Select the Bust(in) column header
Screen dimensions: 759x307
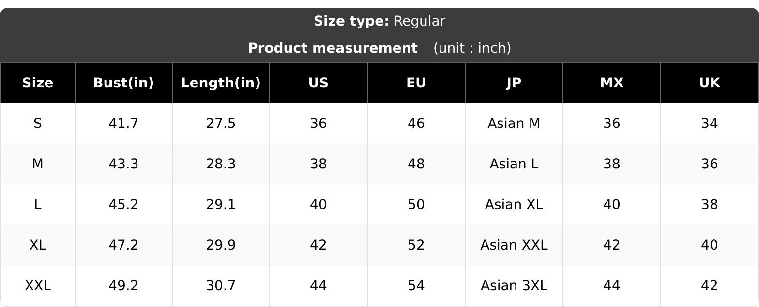click(123, 83)
